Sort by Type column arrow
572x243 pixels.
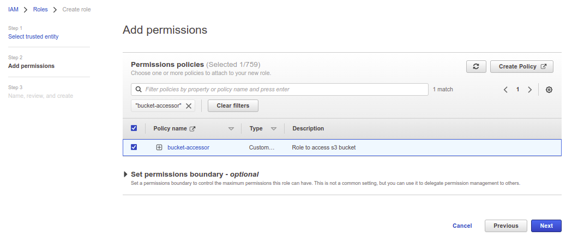coord(274,129)
